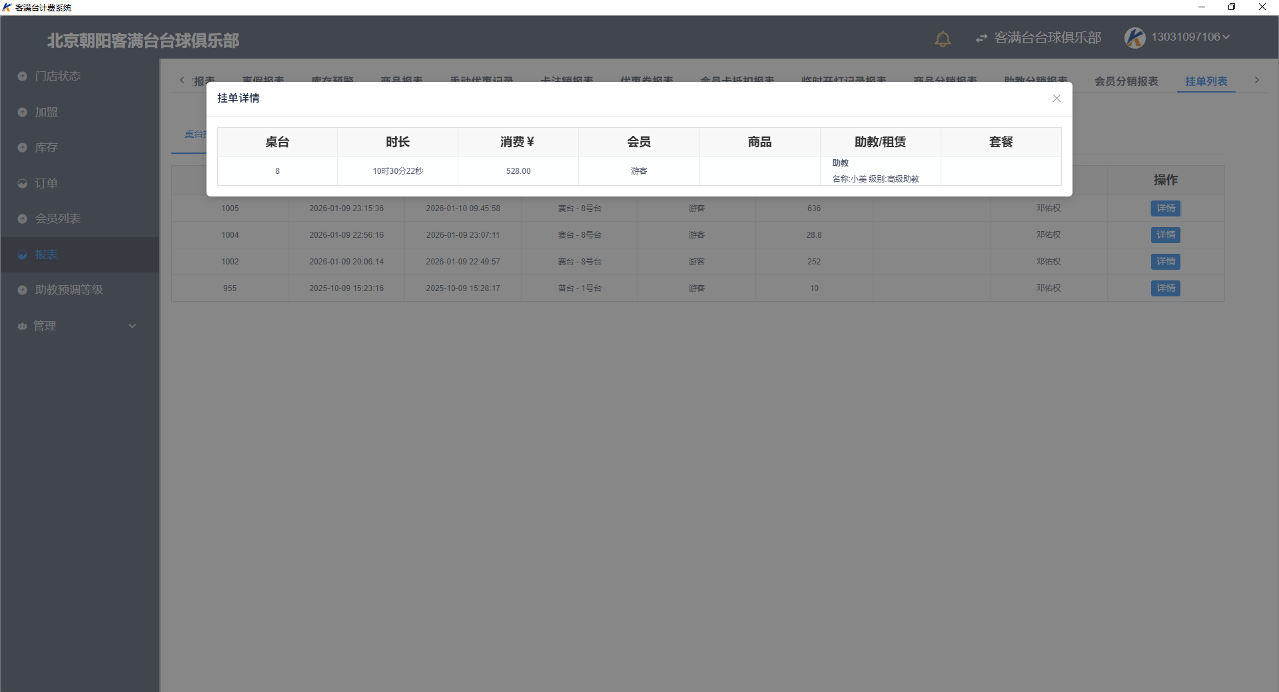The image size is (1279, 692).
Task: Click the 2026-01-10 09:45:58 end time
Action: (463, 208)
